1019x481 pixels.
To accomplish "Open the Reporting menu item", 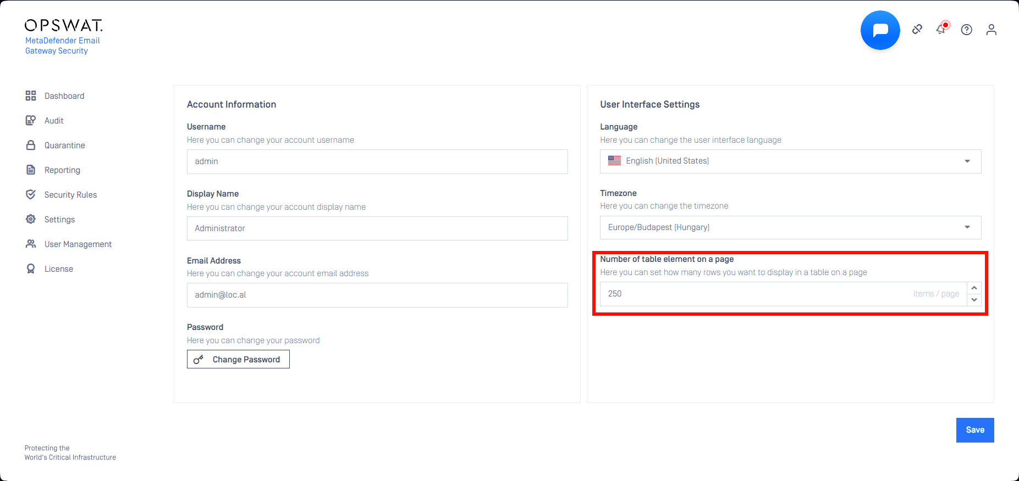I will tap(62, 170).
